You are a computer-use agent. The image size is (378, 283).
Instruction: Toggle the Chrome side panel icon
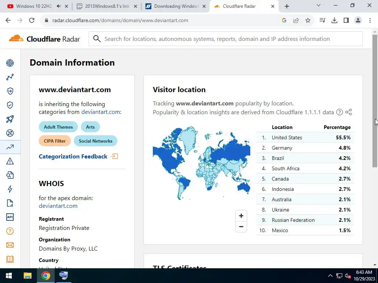pyautogui.click(x=346, y=21)
